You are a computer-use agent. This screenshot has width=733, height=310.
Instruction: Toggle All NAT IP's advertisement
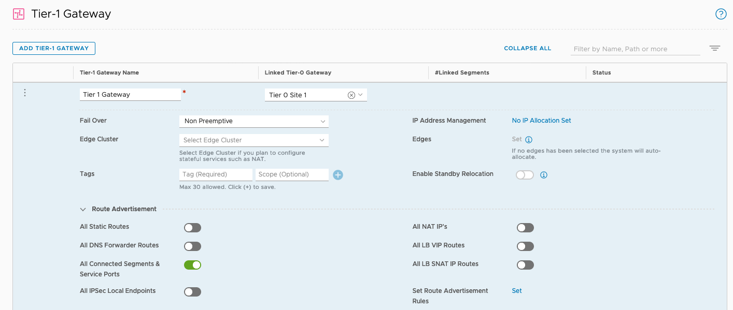coord(525,228)
